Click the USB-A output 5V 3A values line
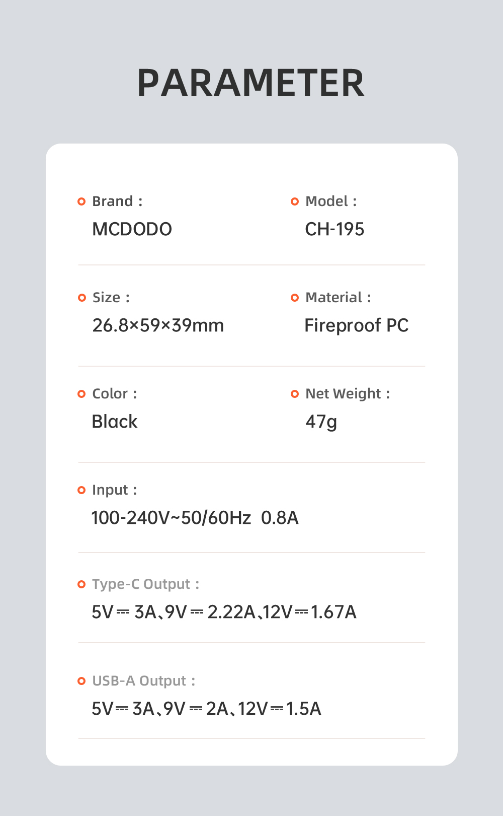This screenshot has height=816, width=503. coord(206,709)
